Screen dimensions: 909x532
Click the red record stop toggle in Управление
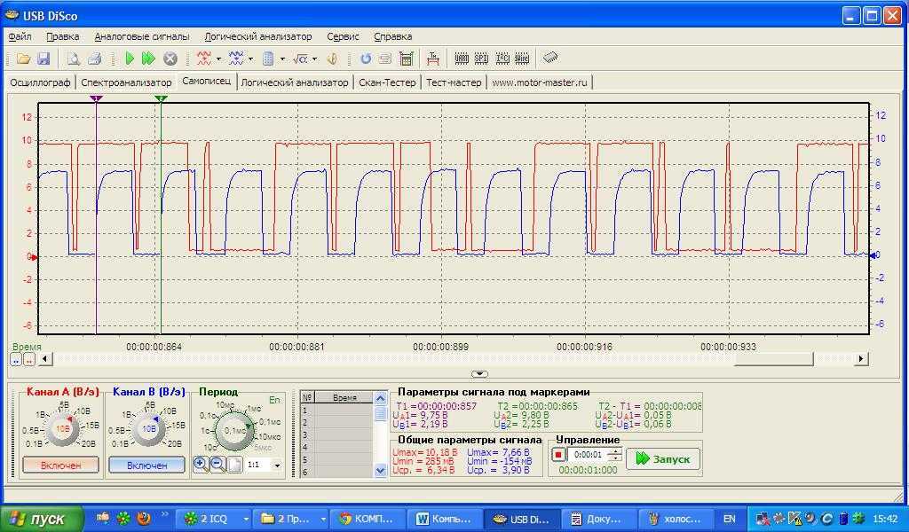(558, 455)
